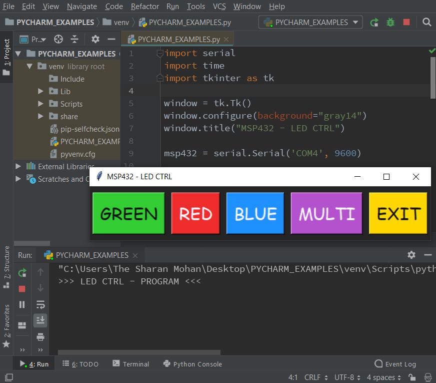Click the editor vertical scrollbar thumb
Screen dimensions: 436x383
coord(432,78)
